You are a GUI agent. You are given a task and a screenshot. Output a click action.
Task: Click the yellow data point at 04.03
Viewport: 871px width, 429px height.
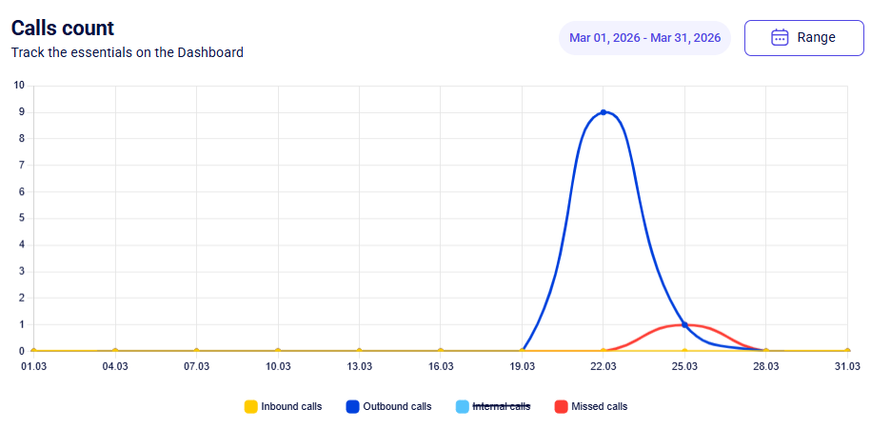coord(115,351)
